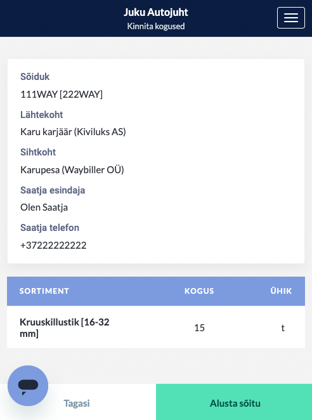This screenshot has height=420, width=312.
Task: Click the KOGUS column header
Action: point(199,291)
